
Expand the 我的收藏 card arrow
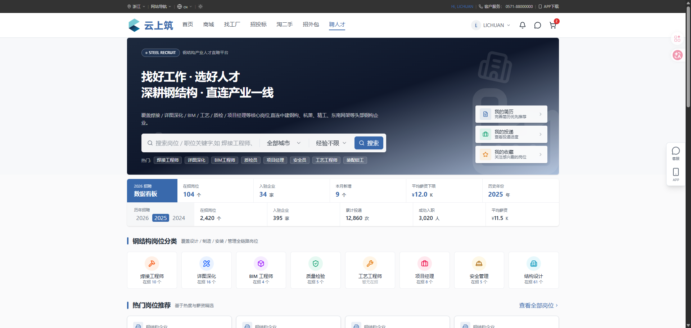[540, 154]
